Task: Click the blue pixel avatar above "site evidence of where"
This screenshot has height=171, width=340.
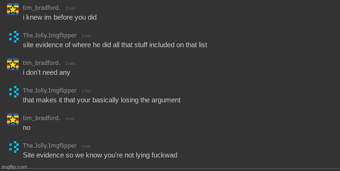Action: [14, 37]
